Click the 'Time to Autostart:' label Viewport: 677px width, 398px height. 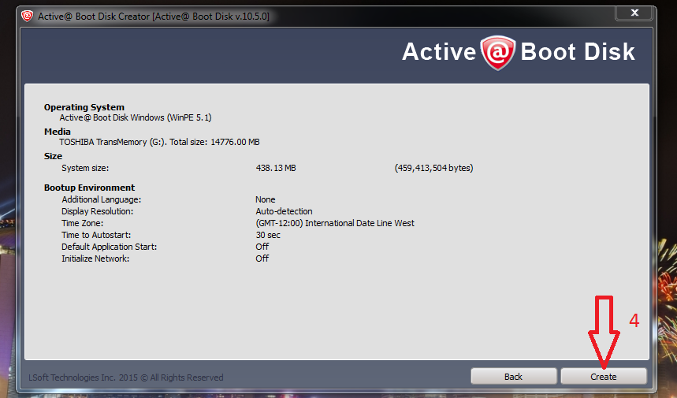96,235
